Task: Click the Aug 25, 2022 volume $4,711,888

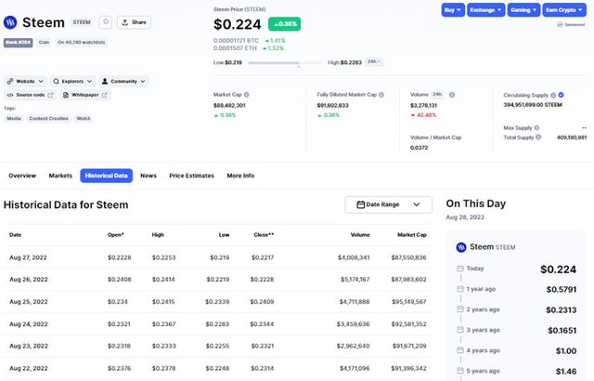Action: 355,302
